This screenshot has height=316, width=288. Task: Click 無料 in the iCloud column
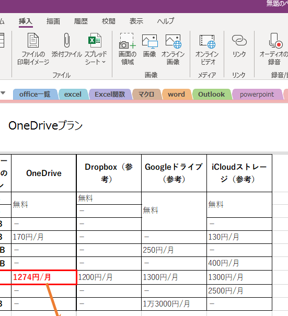(x=216, y=205)
